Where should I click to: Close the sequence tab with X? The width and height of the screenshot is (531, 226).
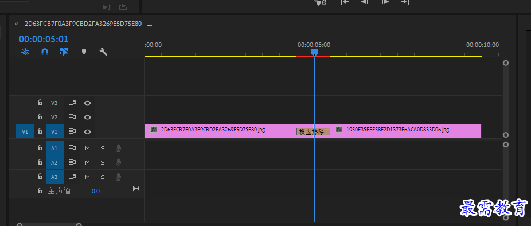click(x=16, y=24)
